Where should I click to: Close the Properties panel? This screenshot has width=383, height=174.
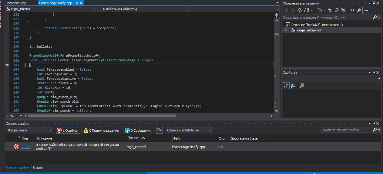click(378, 72)
